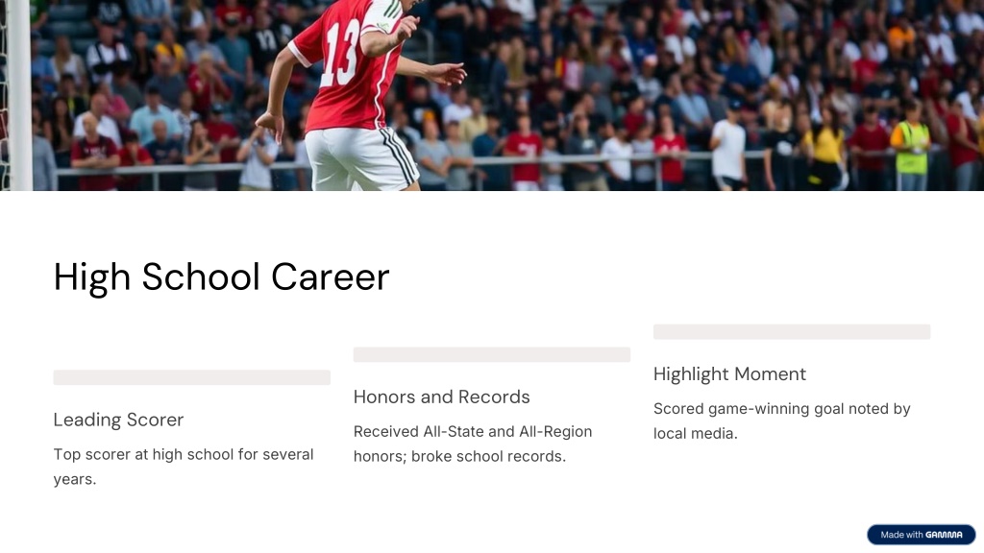
Task: Click the gray bar above Leading Scorer
Action: tap(192, 377)
